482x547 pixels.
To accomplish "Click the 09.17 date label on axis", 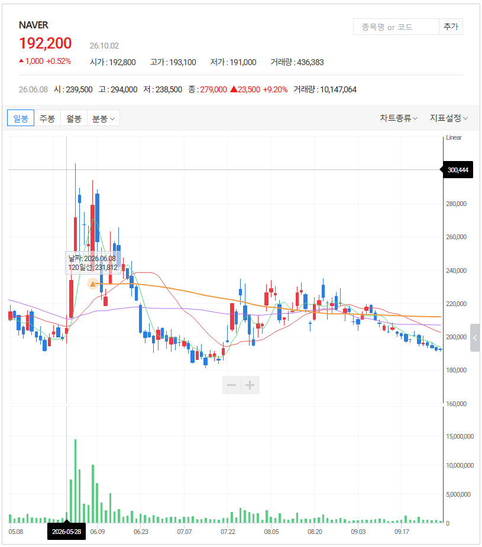I will click(402, 532).
